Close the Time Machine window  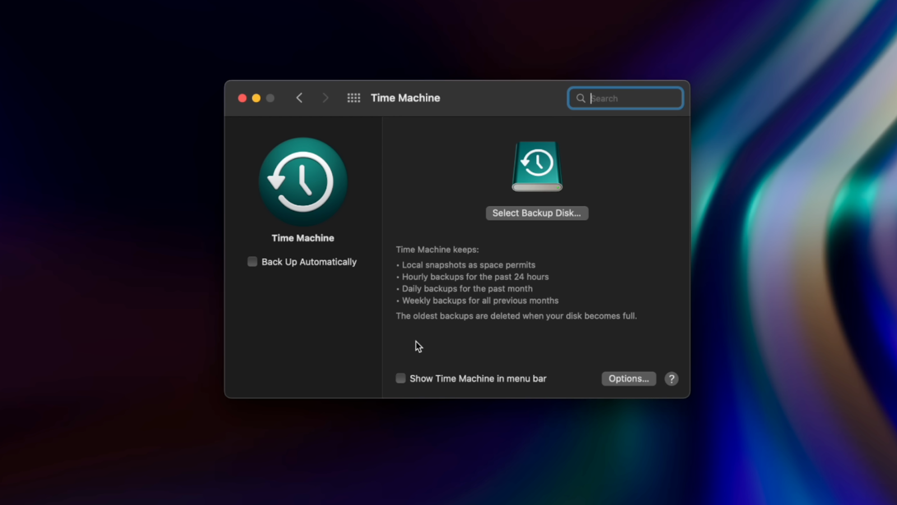[x=242, y=98]
